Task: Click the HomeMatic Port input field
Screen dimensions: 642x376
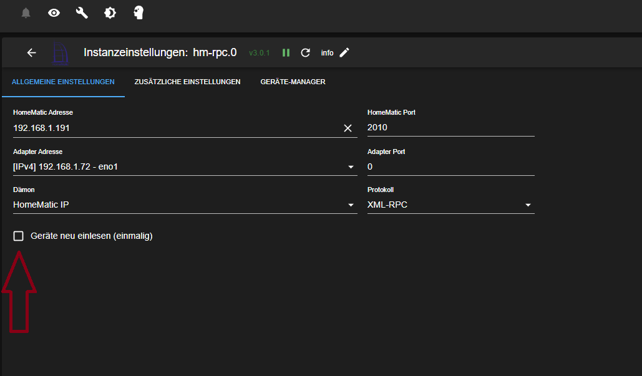Action: (450, 128)
